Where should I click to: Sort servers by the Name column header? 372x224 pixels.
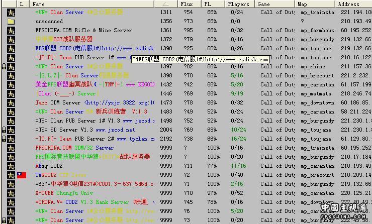point(92,4)
